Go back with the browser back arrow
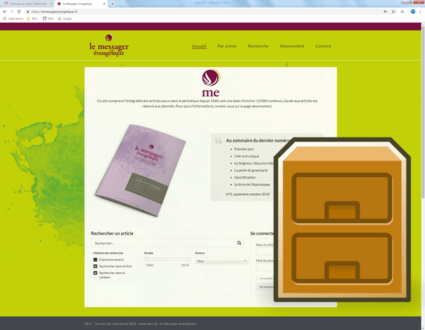The height and width of the screenshot is (330, 425). pos(5,12)
